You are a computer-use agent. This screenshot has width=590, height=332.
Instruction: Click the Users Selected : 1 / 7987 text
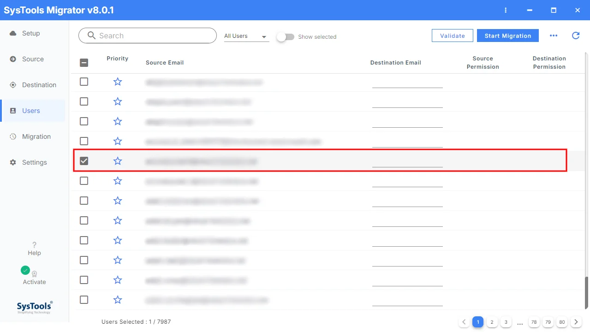pyautogui.click(x=136, y=322)
